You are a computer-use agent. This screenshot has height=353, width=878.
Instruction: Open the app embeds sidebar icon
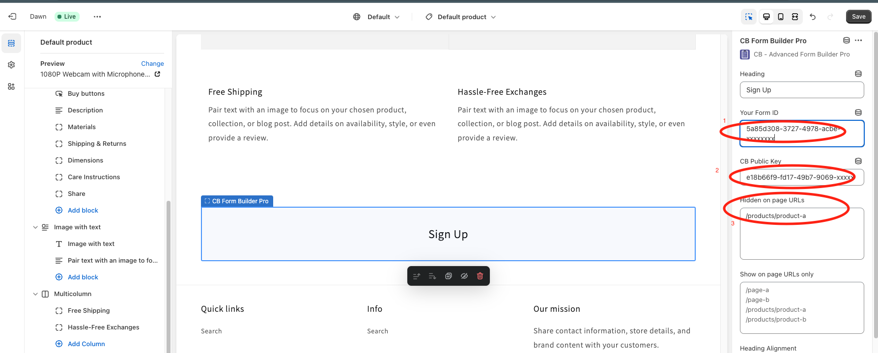click(x=11, y=86)
